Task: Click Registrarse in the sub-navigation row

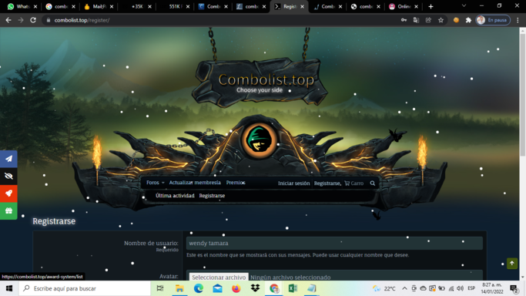Action: [x=212, y=196]
